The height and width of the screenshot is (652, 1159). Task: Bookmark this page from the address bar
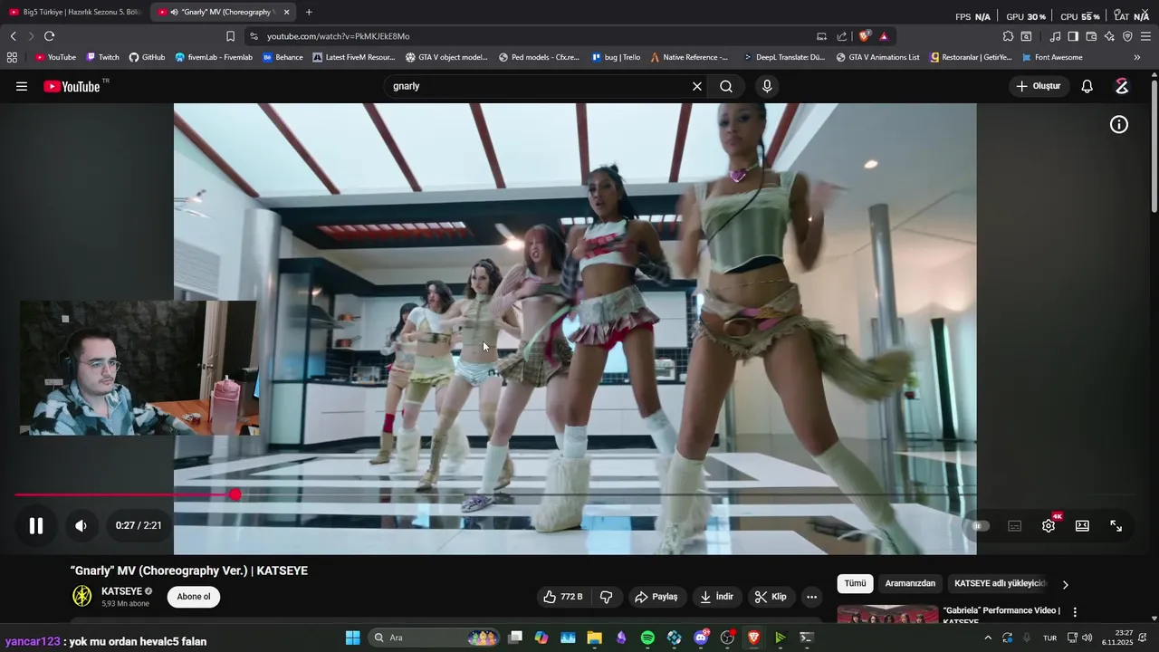coord(230,36)
